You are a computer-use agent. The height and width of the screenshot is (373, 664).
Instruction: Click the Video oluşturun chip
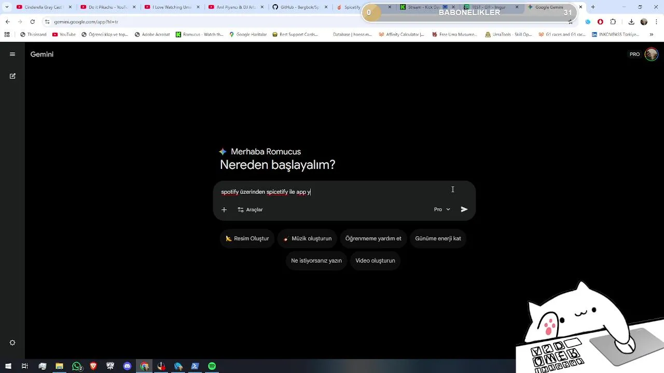[x=375, y=261]
